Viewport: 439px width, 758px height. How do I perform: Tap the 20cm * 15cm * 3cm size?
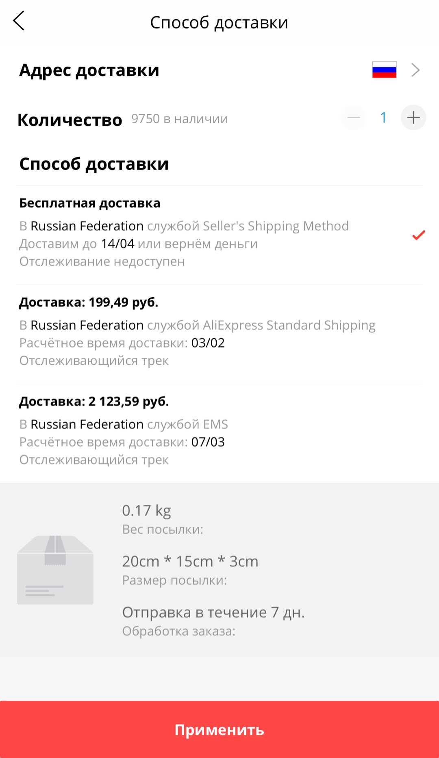190,561
